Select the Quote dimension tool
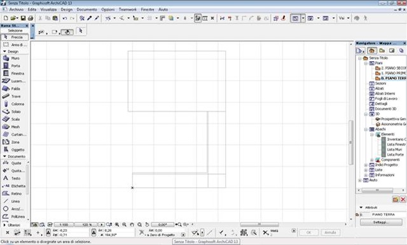Screen dimensions: 407x245 [x=13, y=163]
